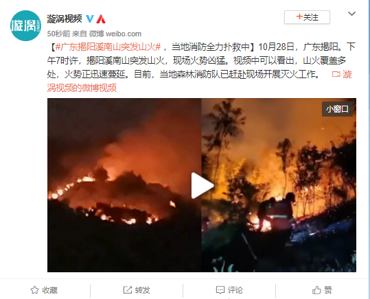The height and width of the screenshot is (299, 370).
Task: Open the 漩涡视频 username link
Action: coord(65,19)
